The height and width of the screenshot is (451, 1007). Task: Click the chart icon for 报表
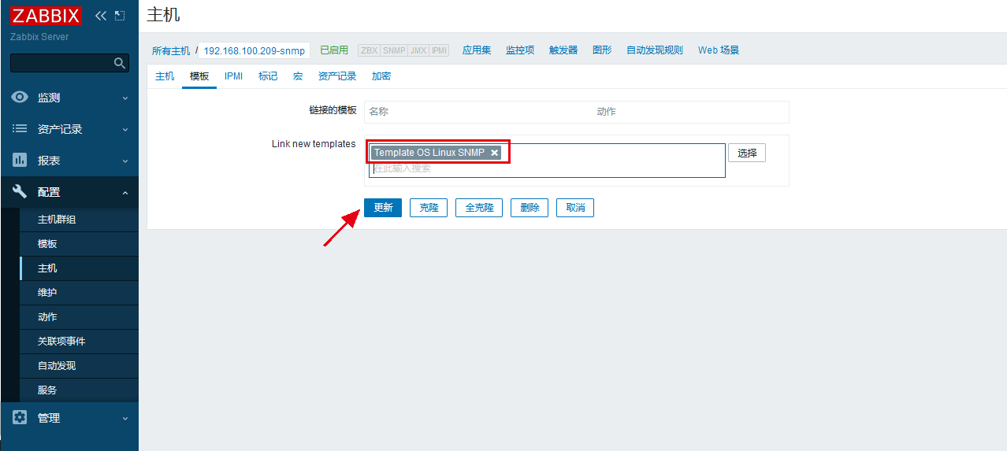[20, 161]
